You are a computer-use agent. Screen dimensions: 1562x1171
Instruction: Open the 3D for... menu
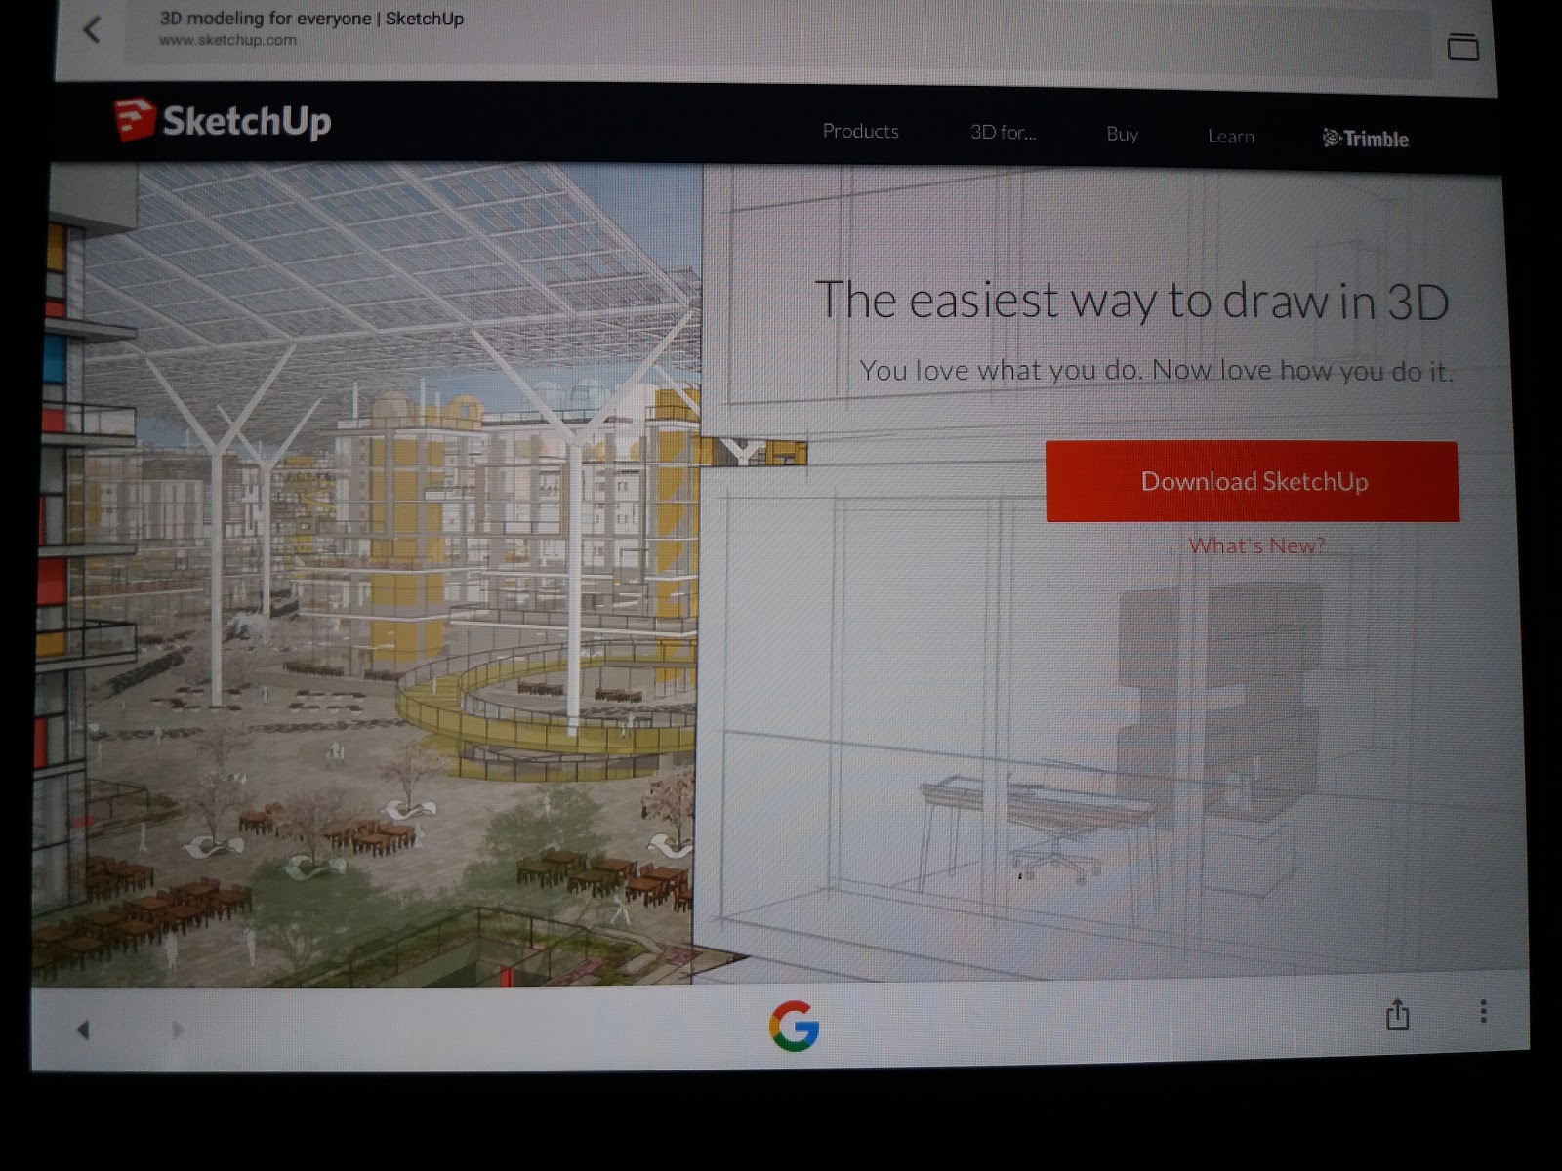pos(1003,133)
